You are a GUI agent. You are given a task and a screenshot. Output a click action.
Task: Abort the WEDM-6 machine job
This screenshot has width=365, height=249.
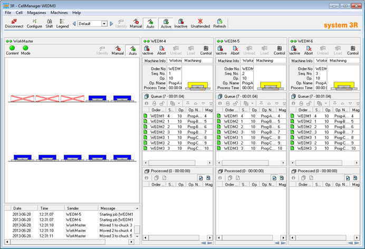[x=309, y=50]
